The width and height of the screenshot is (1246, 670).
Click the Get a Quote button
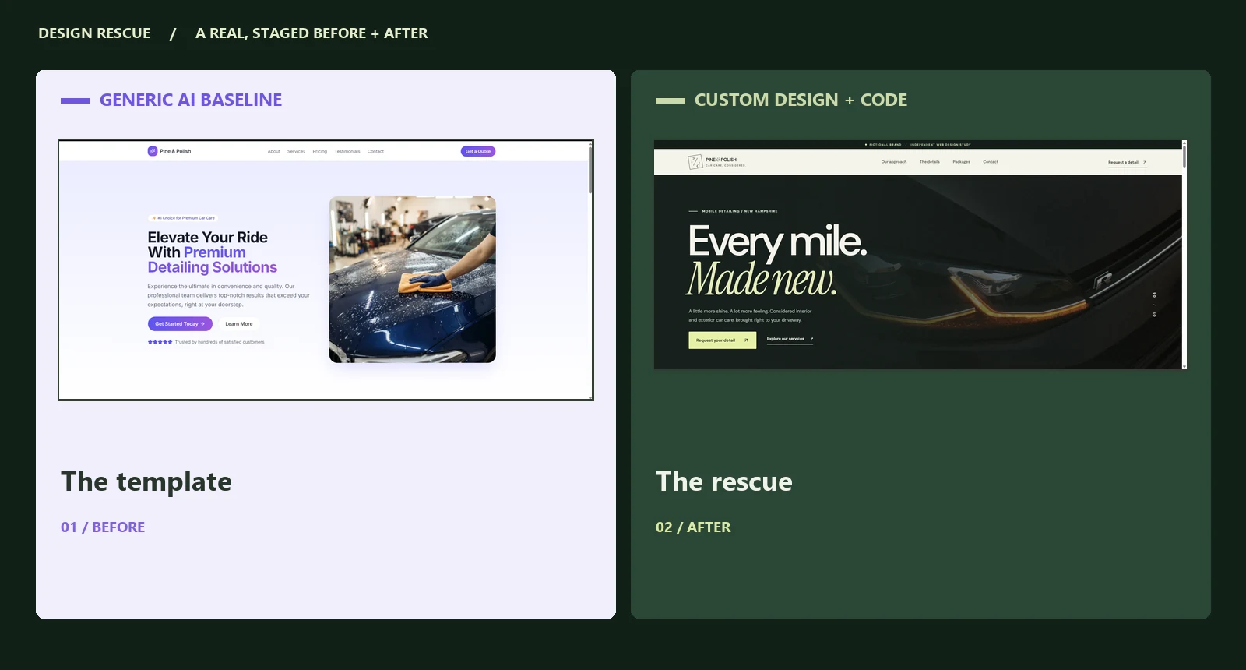point(478,151)
